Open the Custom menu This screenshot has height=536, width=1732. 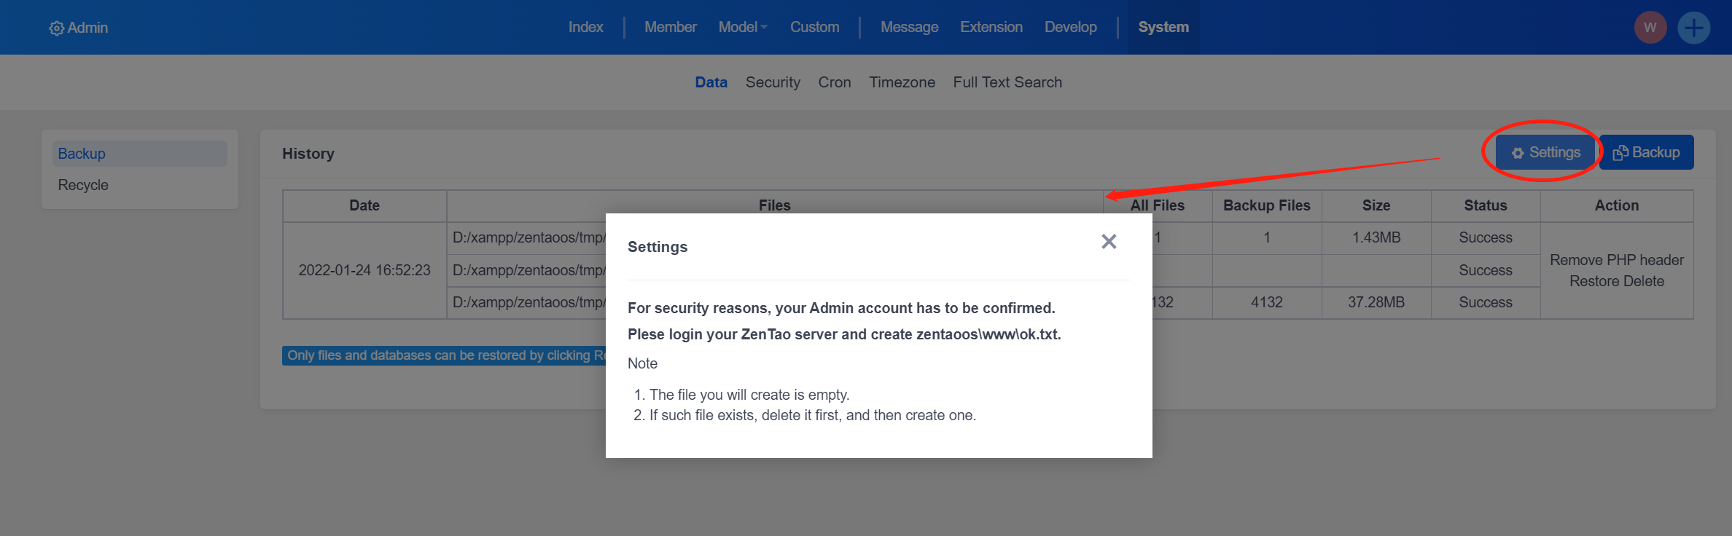point(814,27)
